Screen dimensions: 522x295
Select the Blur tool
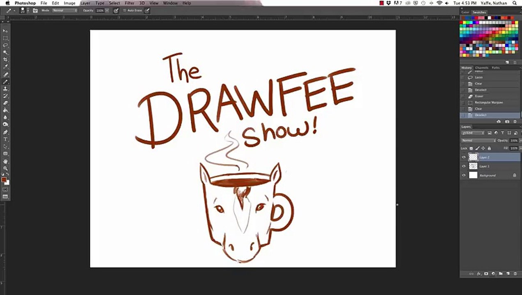[5, 117]
